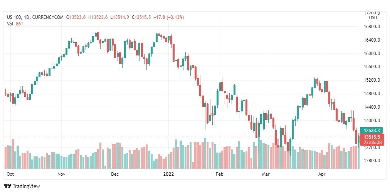Select the 2022 marker on time axis
390x193 pixels.
168,174
